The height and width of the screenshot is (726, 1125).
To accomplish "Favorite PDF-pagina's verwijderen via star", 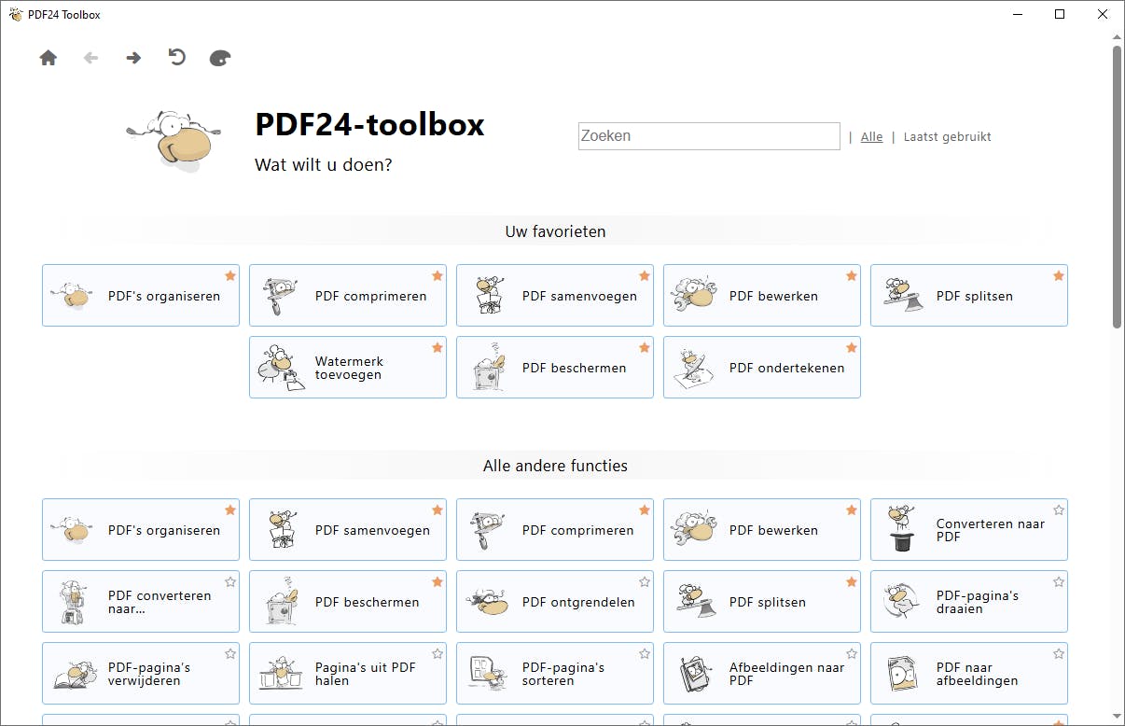I will coord(230,653).
